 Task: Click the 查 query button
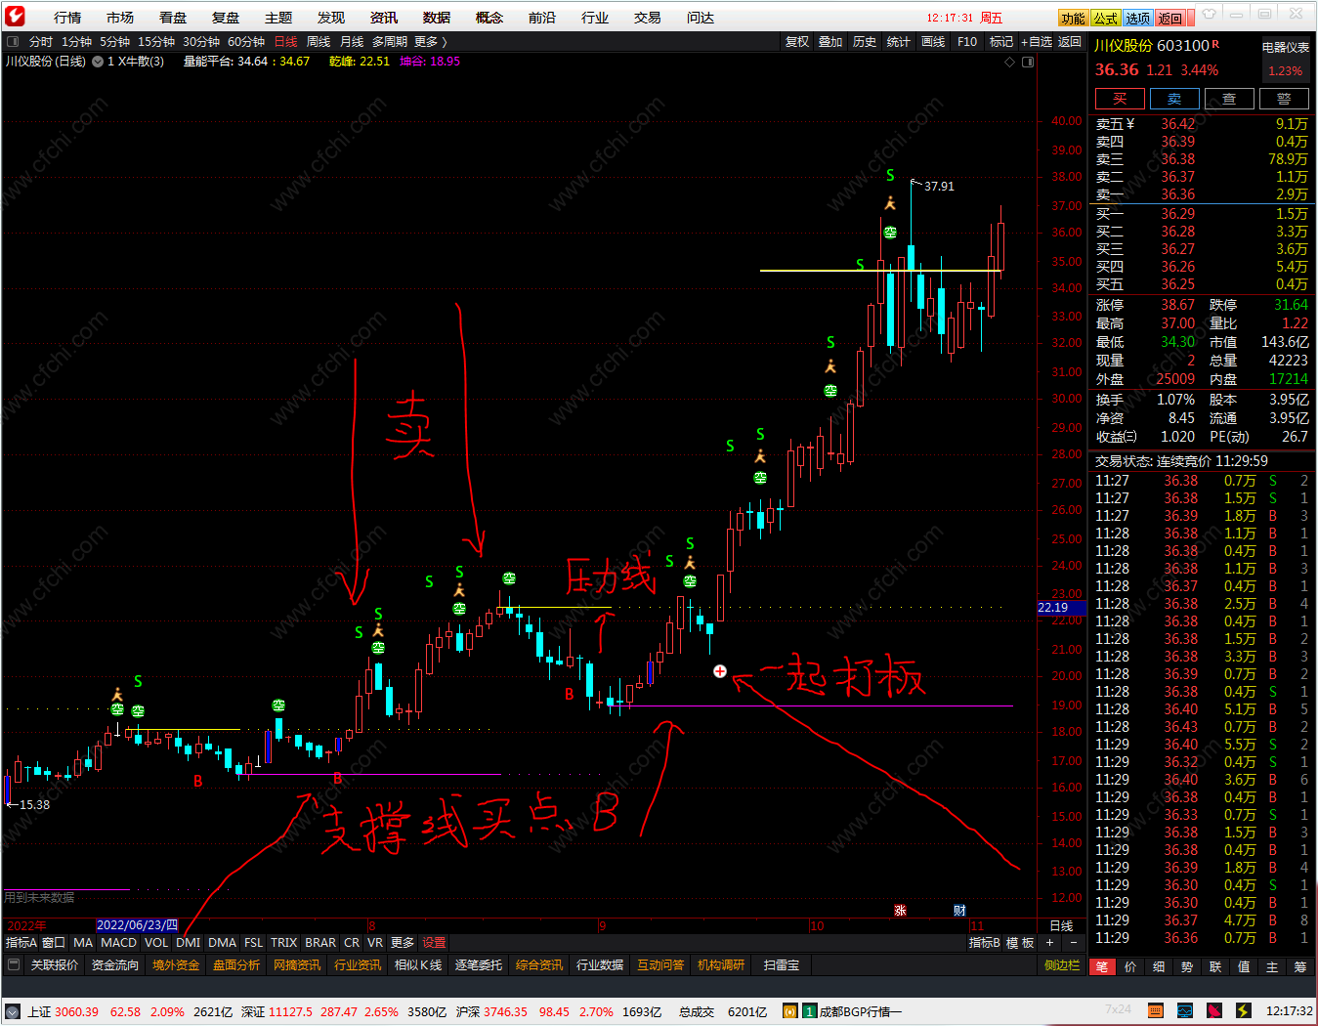tap(1229, 99)
